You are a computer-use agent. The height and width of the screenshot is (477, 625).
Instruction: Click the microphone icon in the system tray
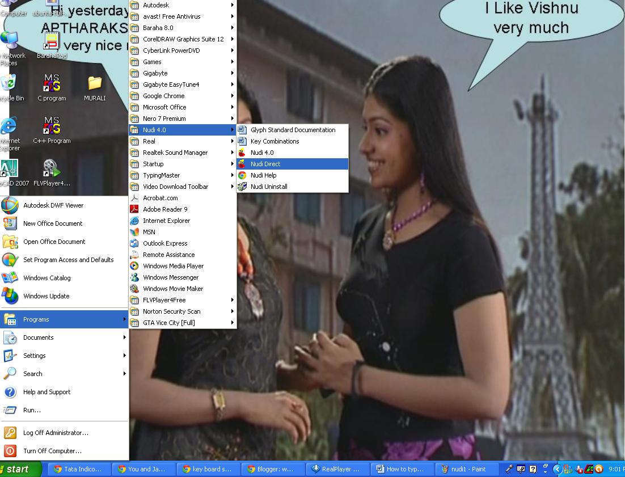(x=509, y=469)
